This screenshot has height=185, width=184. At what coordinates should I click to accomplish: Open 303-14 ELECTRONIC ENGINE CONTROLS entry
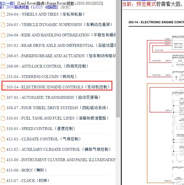click(58, 87)
